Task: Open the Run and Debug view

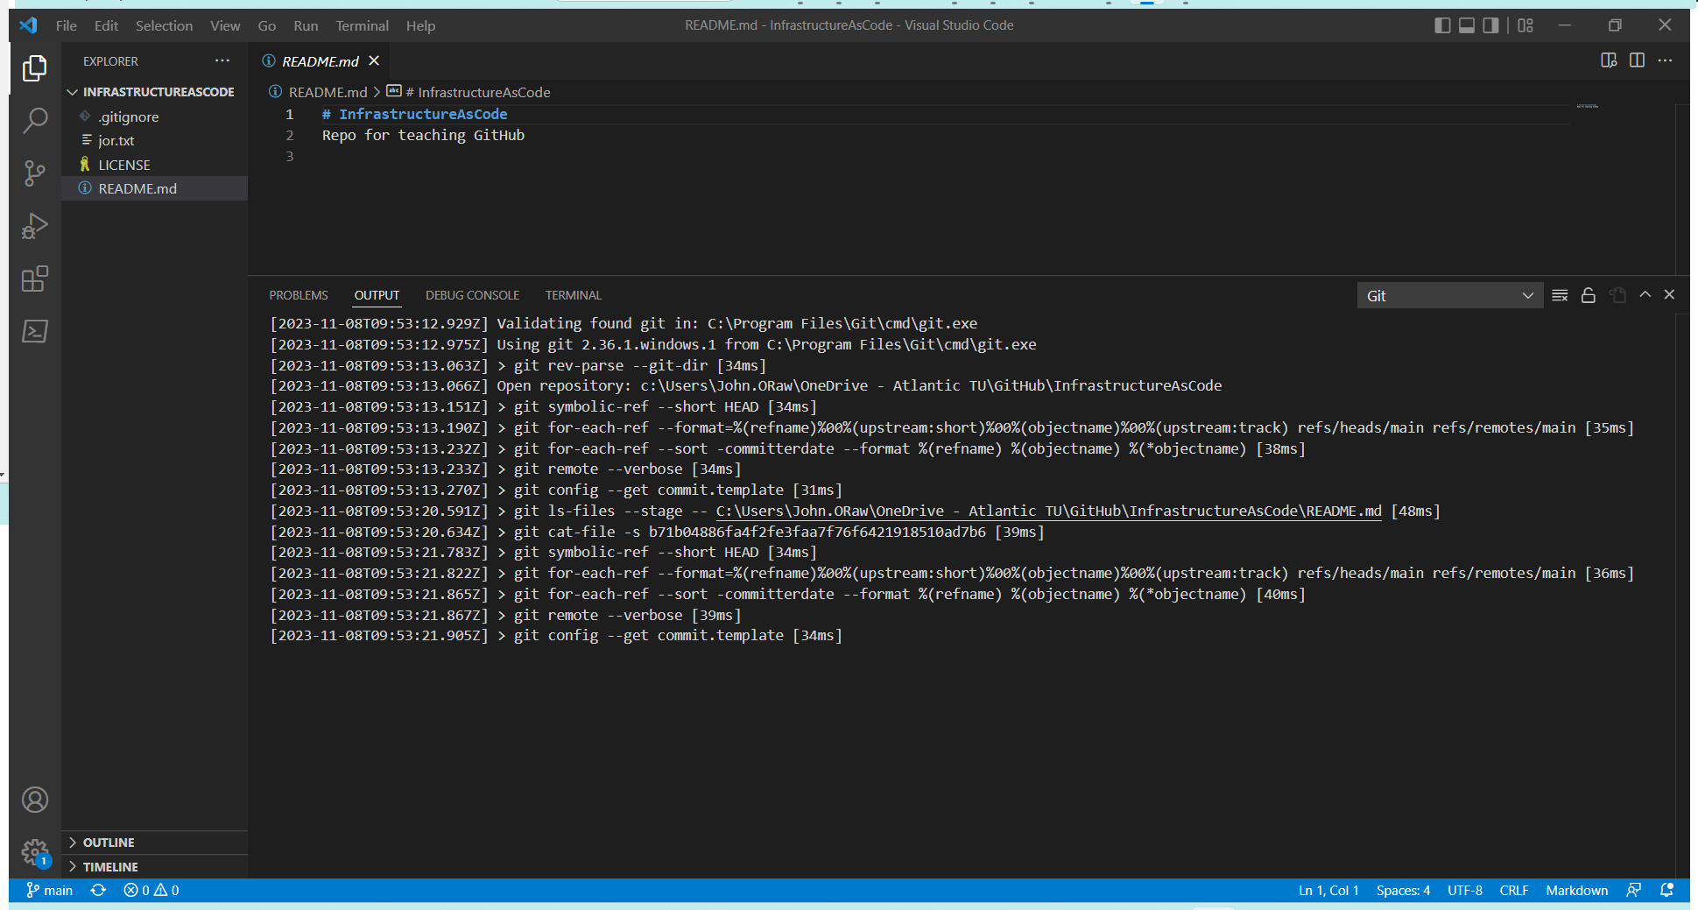Action: click(x=34, y=226)
